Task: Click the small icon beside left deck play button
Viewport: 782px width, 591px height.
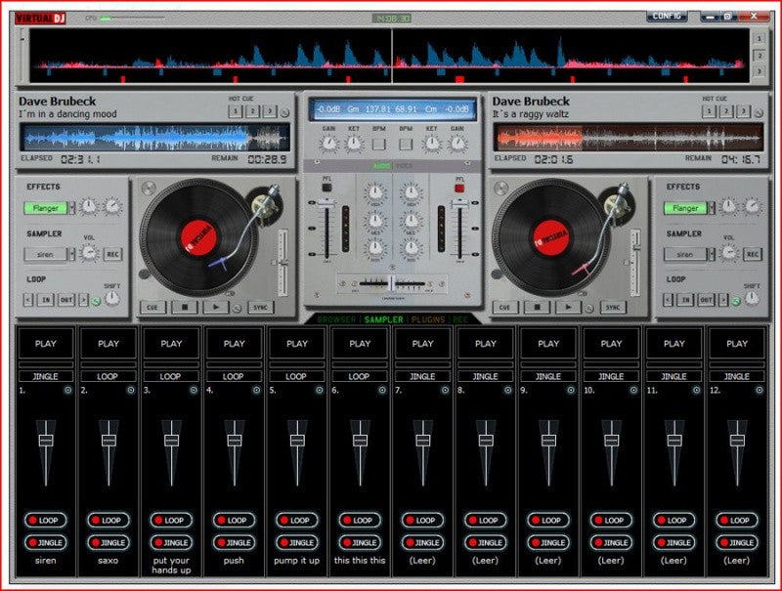Action: point(238,309)
